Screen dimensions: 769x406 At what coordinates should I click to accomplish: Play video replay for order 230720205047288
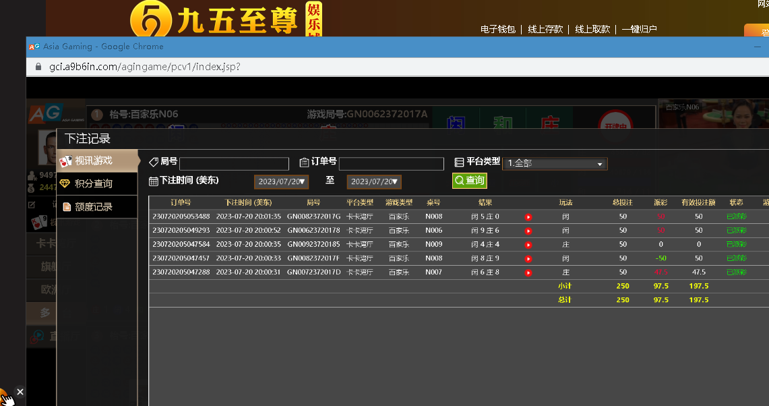[528, 272]
